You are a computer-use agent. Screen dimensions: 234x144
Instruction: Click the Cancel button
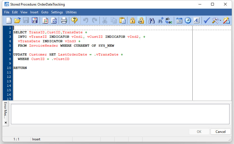220,132
